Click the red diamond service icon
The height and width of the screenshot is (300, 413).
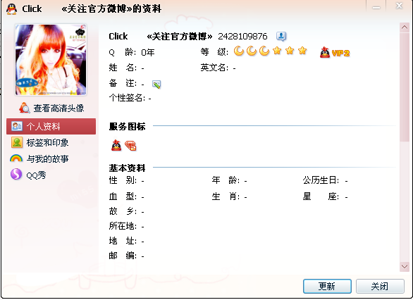click(x=130, y=146)
